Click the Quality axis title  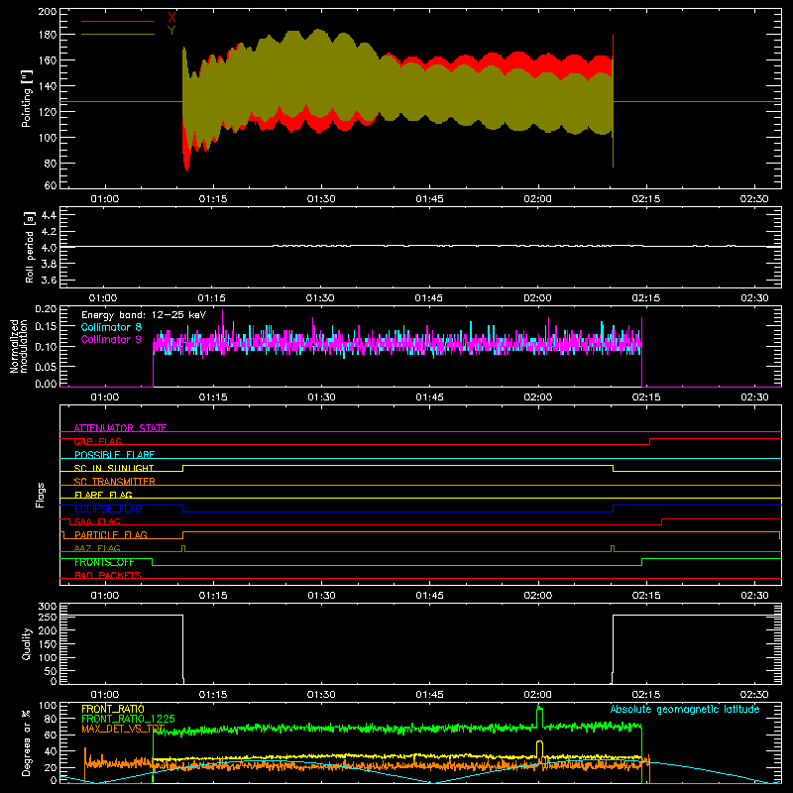coord(27,643)
